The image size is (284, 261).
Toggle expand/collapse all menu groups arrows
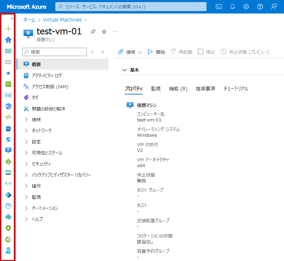(x=92, y=52)
